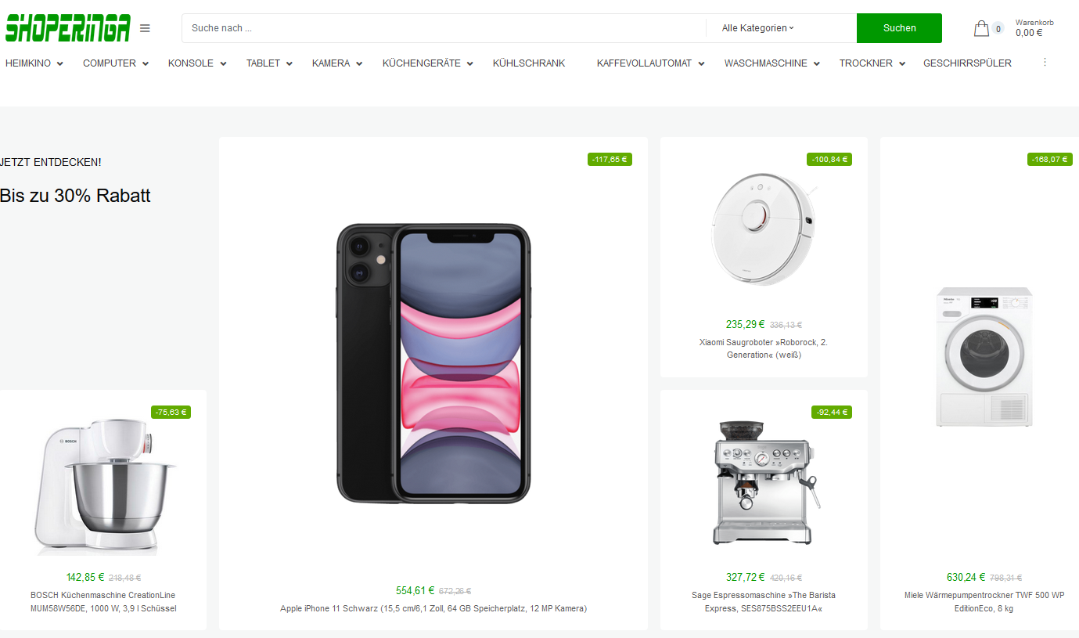Open the Alle Kategorien dropdown
Image resolution: width=1079 pixels, height=638 pixels.
point(757,28)
